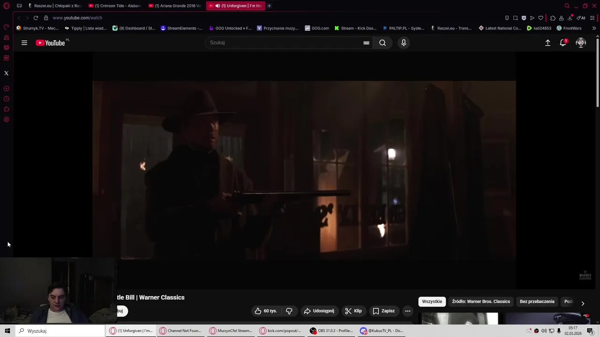Like the video with the thumbs-up button

click(266, 311)
